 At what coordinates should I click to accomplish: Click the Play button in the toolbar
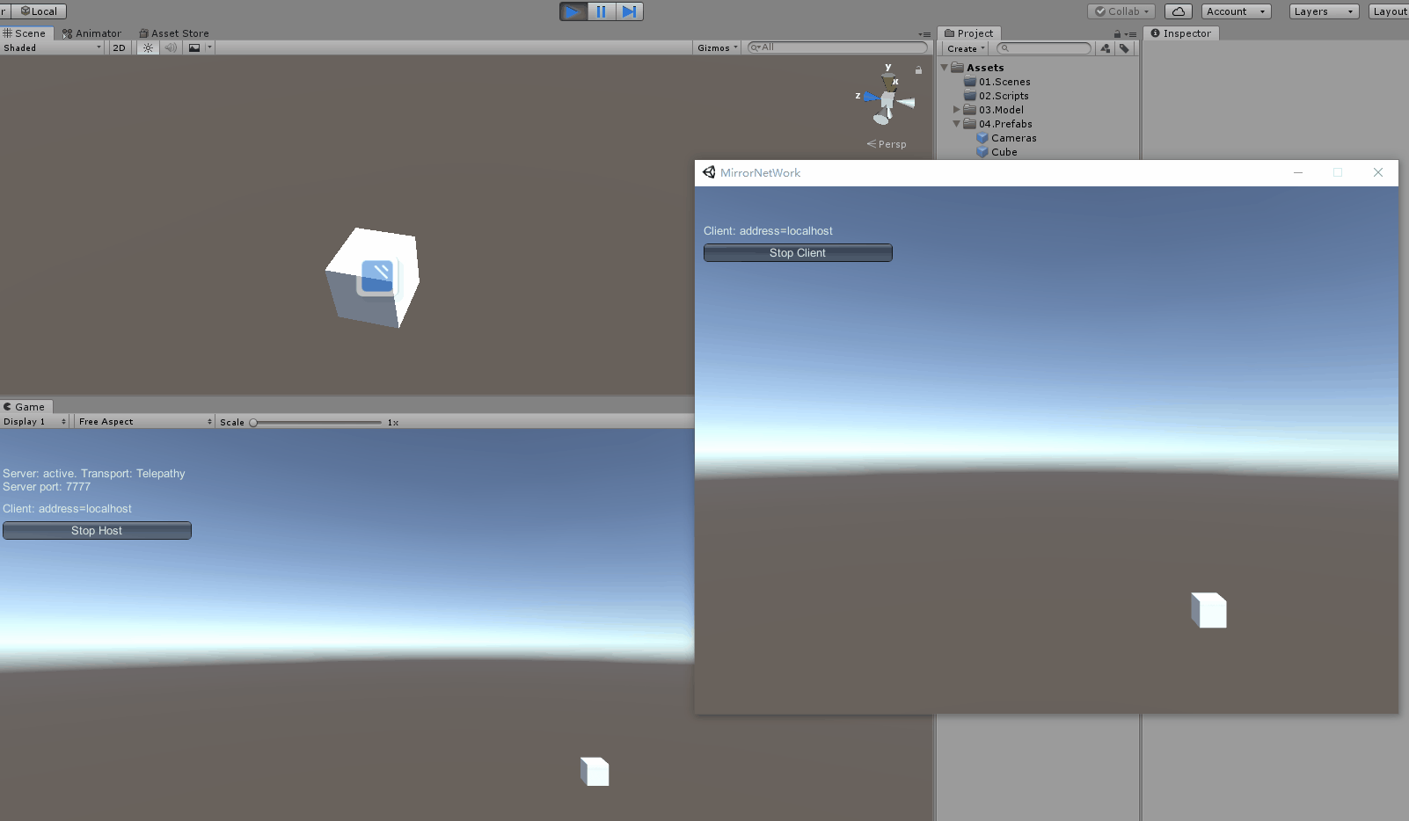pos(573,11)
